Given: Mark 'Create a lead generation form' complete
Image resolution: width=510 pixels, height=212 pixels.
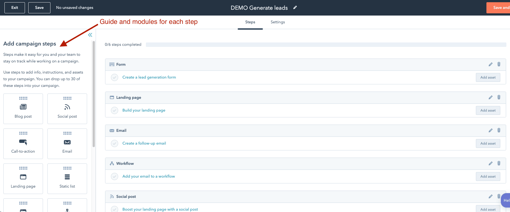Looking at the screenshot, I should tap(115, 77).
